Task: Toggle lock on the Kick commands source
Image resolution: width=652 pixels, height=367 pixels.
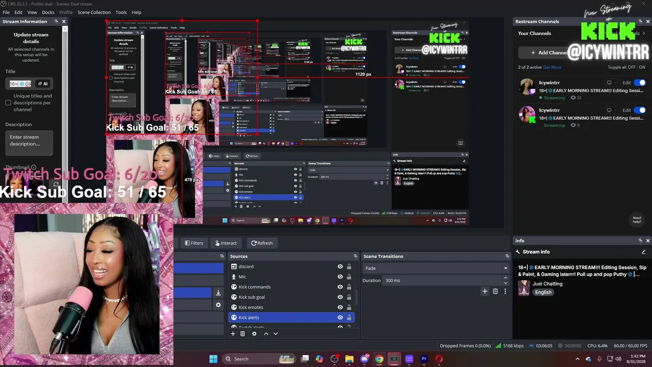Action: (349, 287)
